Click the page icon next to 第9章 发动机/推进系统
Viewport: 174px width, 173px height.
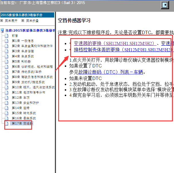tap(7, 82)
